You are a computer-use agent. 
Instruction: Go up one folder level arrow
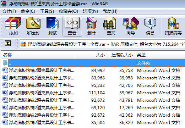[8, 43]
